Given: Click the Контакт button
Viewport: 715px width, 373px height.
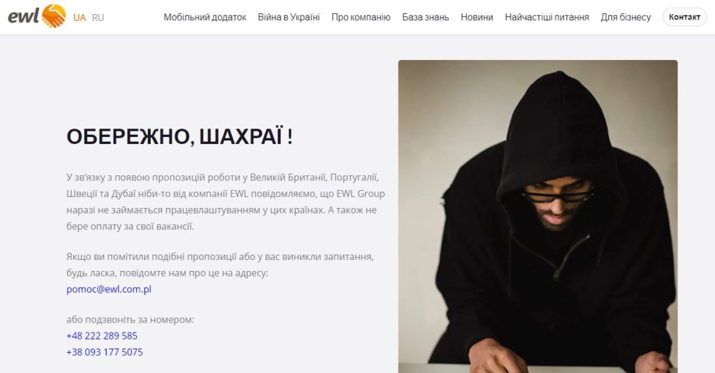Looking at the screenshot, I should [684, 17].
